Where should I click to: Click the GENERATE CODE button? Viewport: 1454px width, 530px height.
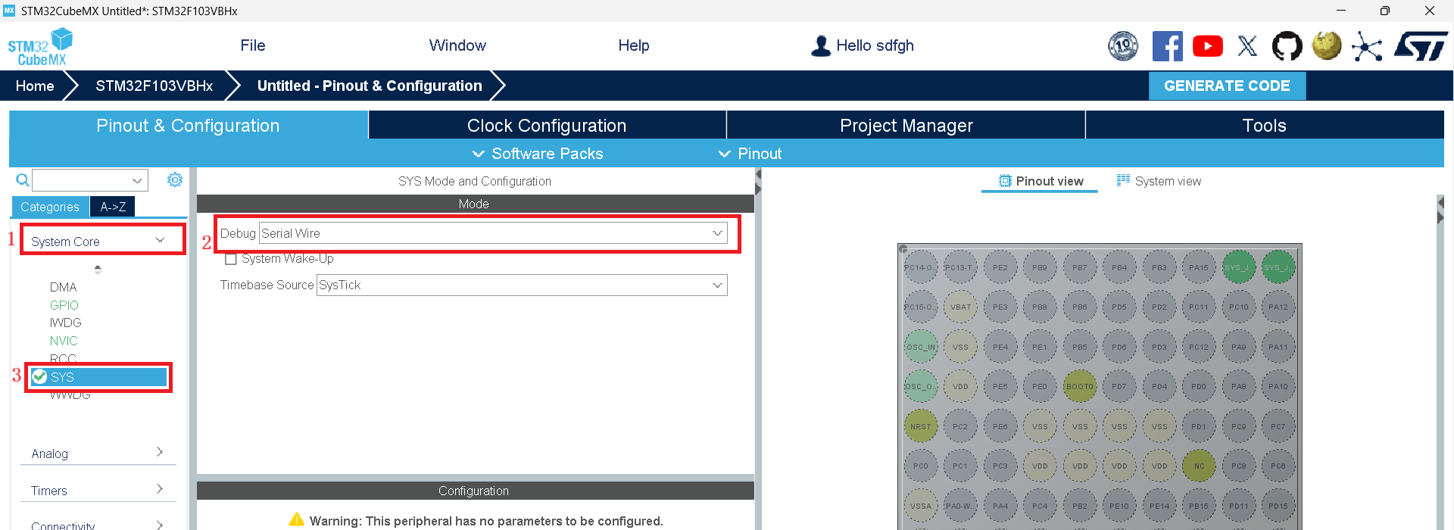point(1227,86)
